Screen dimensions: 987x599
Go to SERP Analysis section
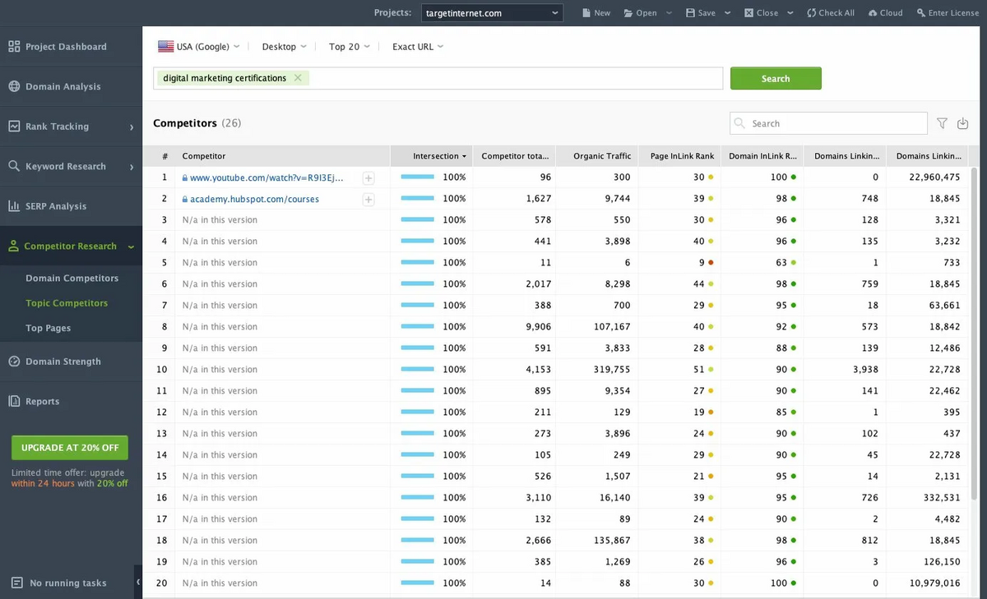pyautogui.click(x=56, y=206)
